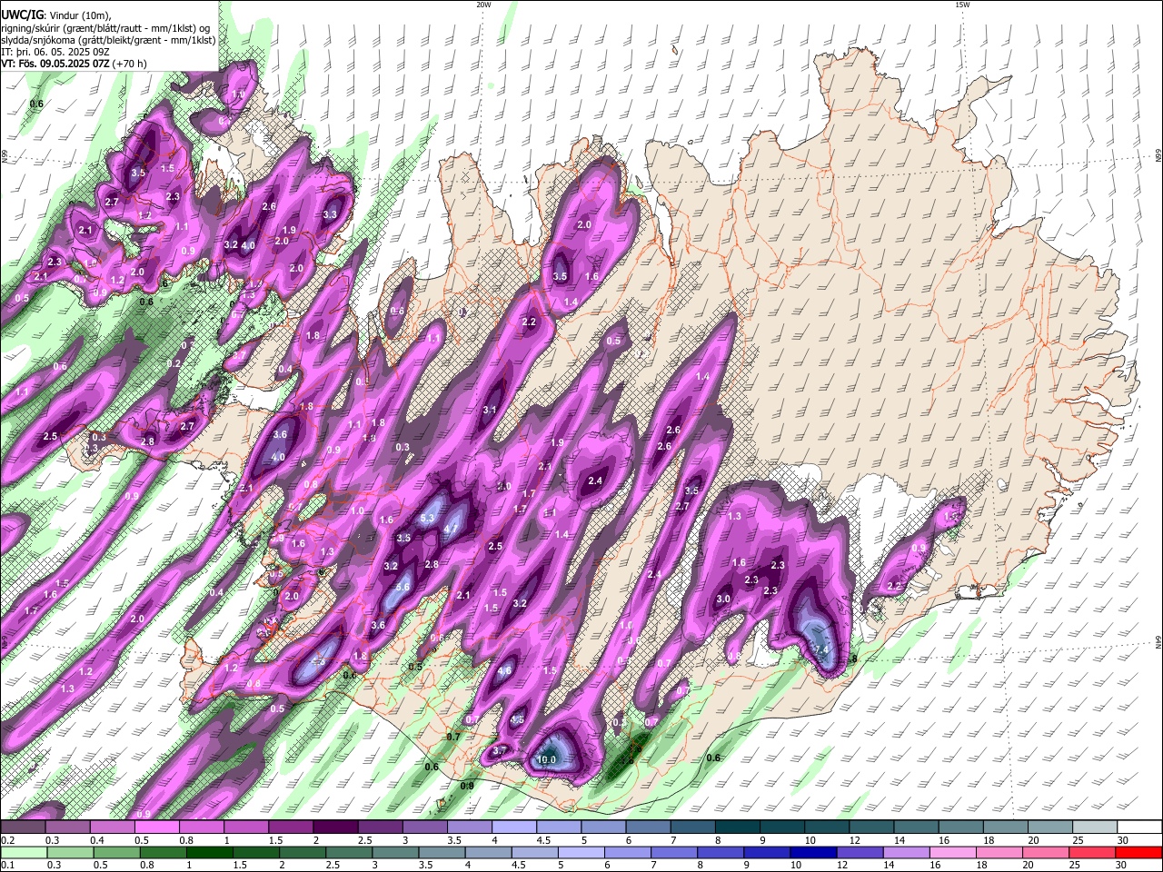Click the '15W' longitude label

click(961, 5)
